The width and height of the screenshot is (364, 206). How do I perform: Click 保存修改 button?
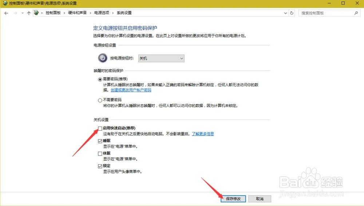pos(233,199)
